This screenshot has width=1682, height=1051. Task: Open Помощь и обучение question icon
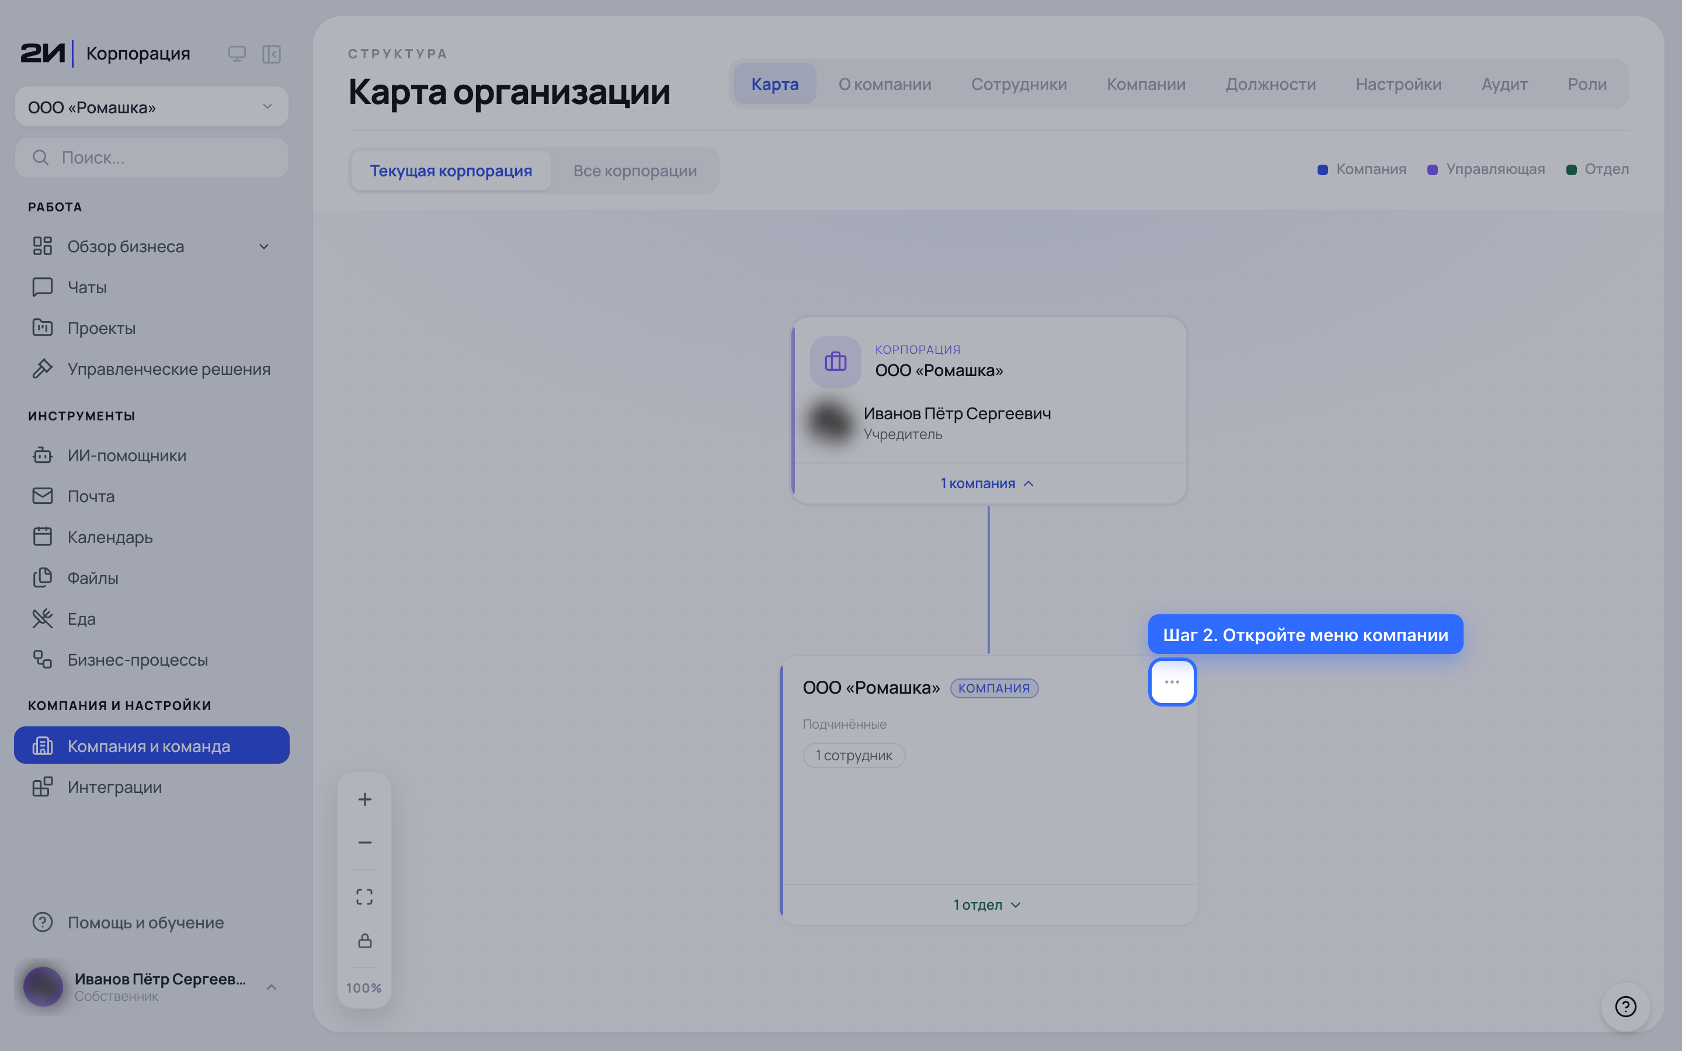click(43, 923)
